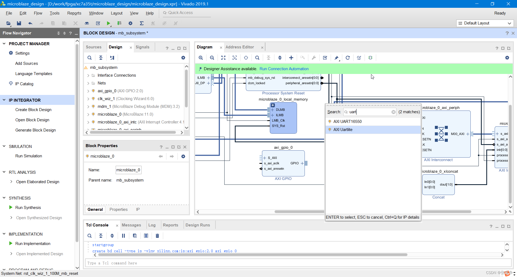Expand all items in the diagram toolbar

click(280, 58)
